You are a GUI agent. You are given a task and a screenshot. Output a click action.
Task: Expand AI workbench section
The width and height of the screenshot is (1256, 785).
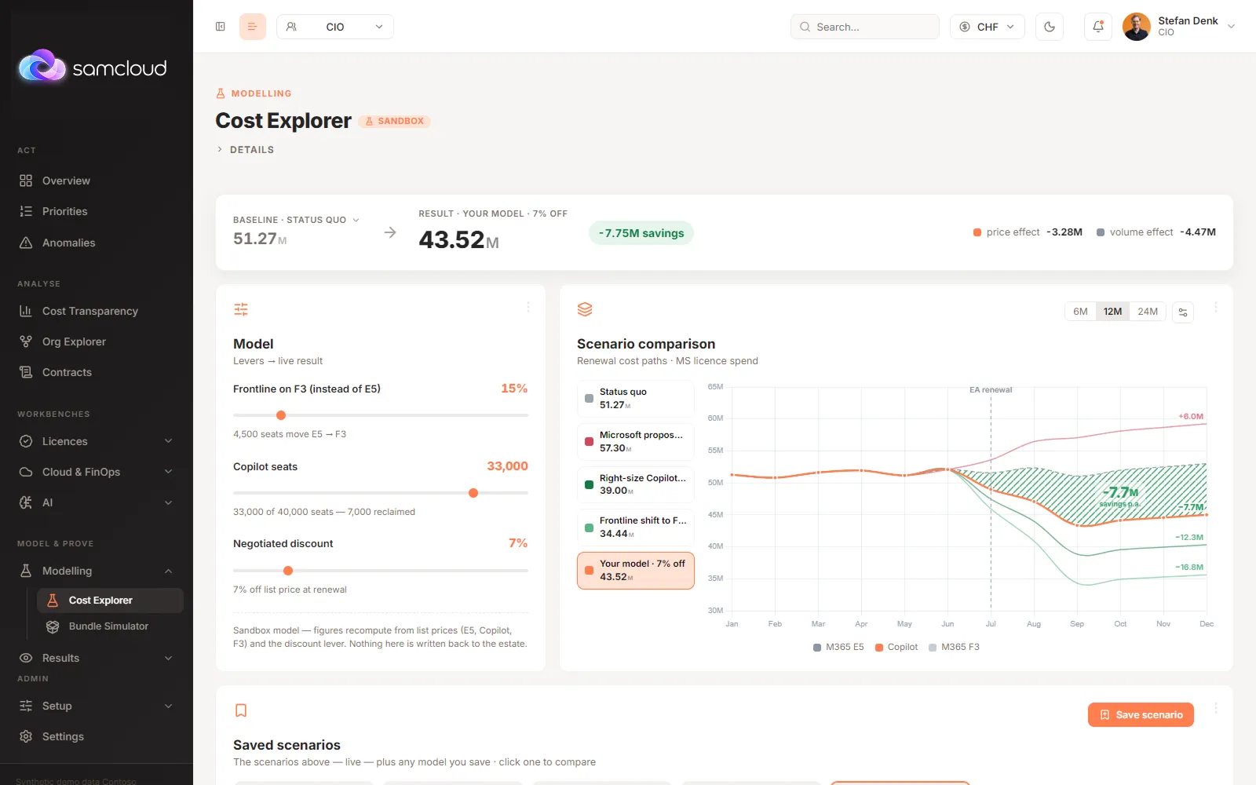(x=96, y=502)
